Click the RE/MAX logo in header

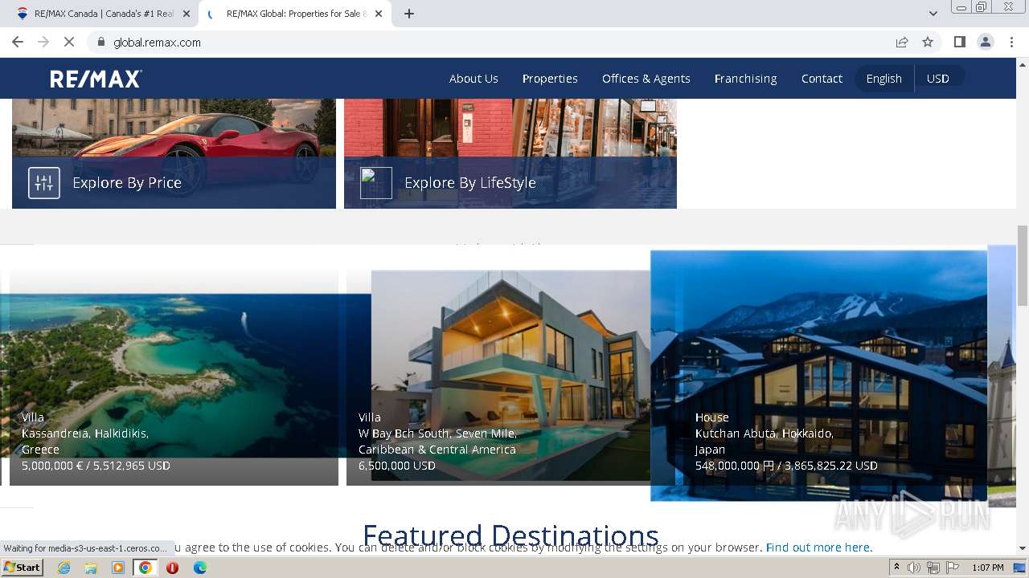coord(96,79)
